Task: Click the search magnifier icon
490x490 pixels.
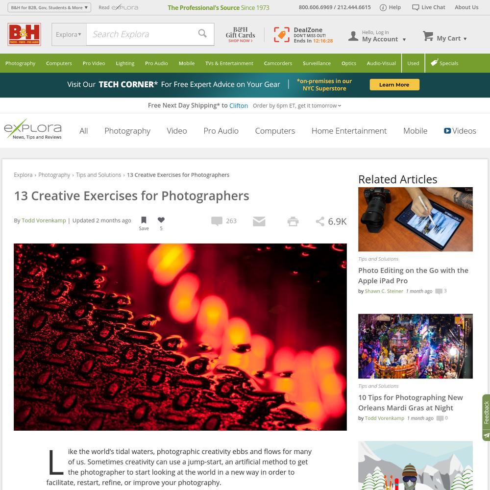Action: coord(202,33)
